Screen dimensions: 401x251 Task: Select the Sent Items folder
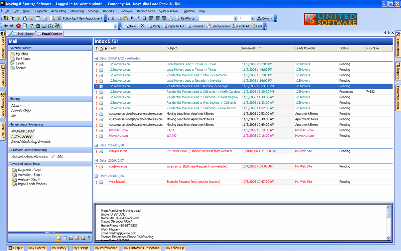point(23,59)
